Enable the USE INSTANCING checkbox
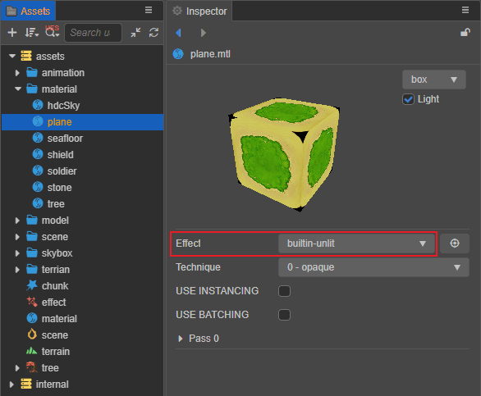 click(284, 291)
